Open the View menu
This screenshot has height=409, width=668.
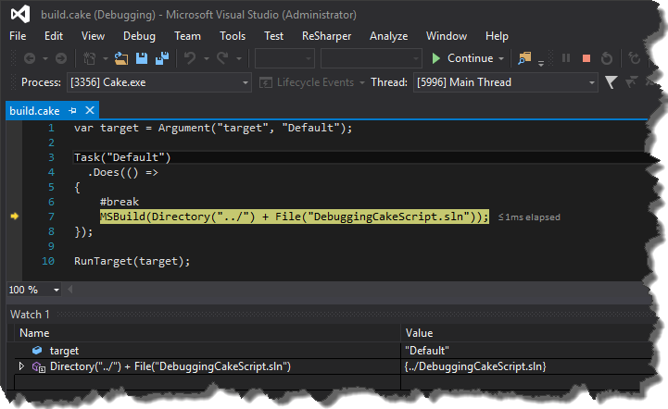coord(93,36)
